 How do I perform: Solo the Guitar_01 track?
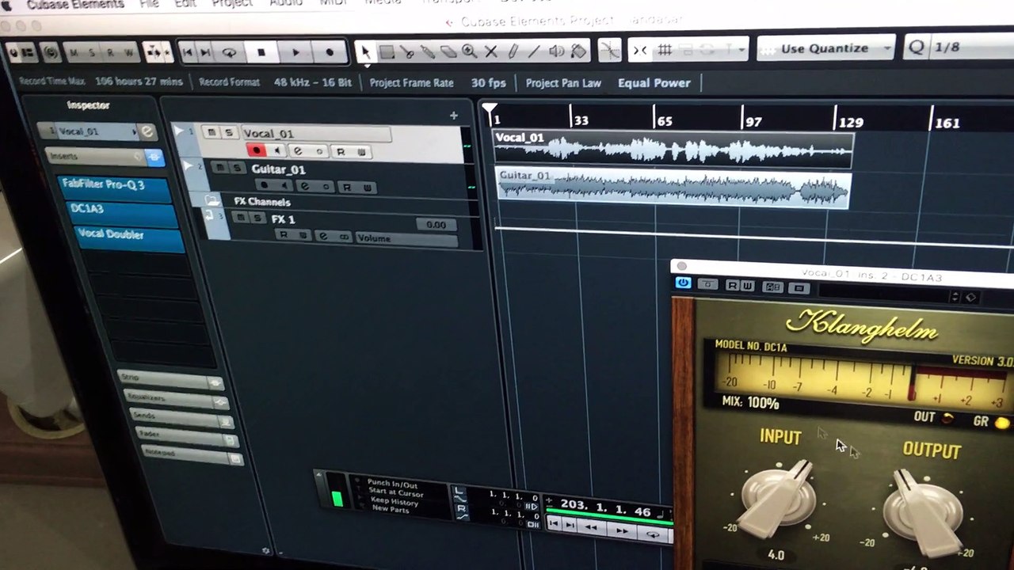[237, 168]
